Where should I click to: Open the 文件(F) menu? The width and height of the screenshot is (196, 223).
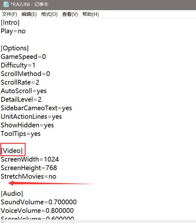pos(9,14)
